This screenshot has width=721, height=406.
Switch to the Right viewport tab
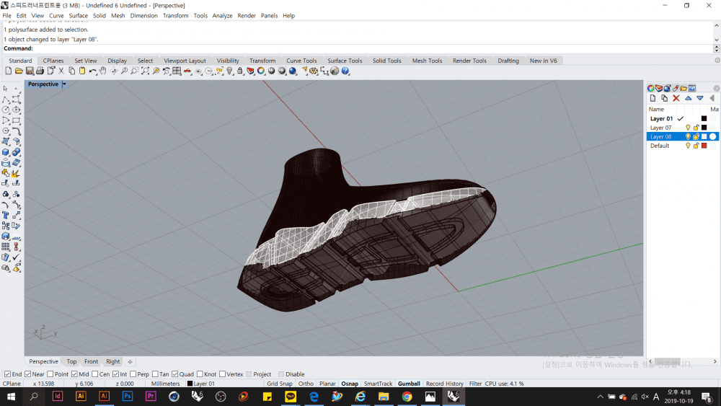click(x=112, y=362)
